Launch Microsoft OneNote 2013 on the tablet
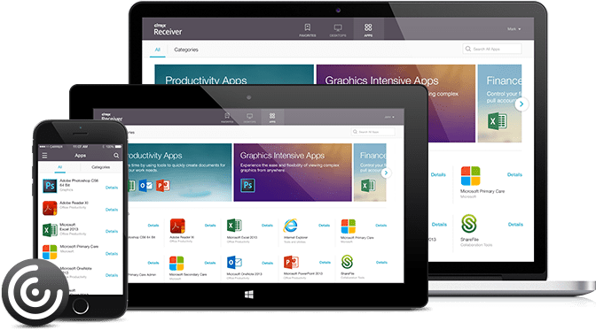Image resolution: width=596 pixels, height=330 pixels. click(x=234, y=263)
